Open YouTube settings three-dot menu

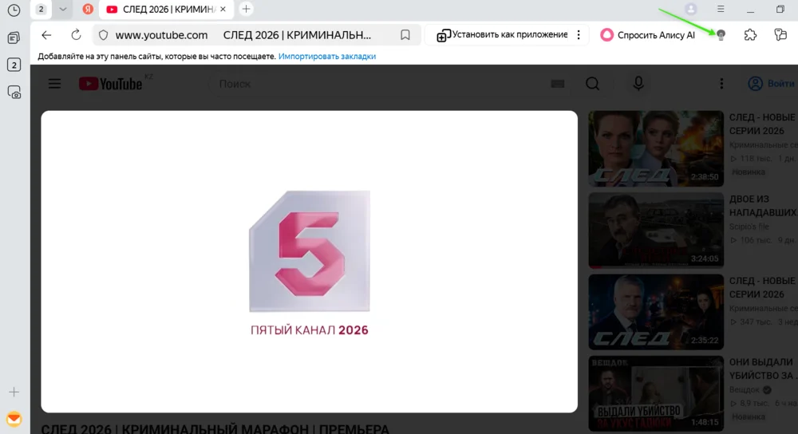tap(721, 84)
